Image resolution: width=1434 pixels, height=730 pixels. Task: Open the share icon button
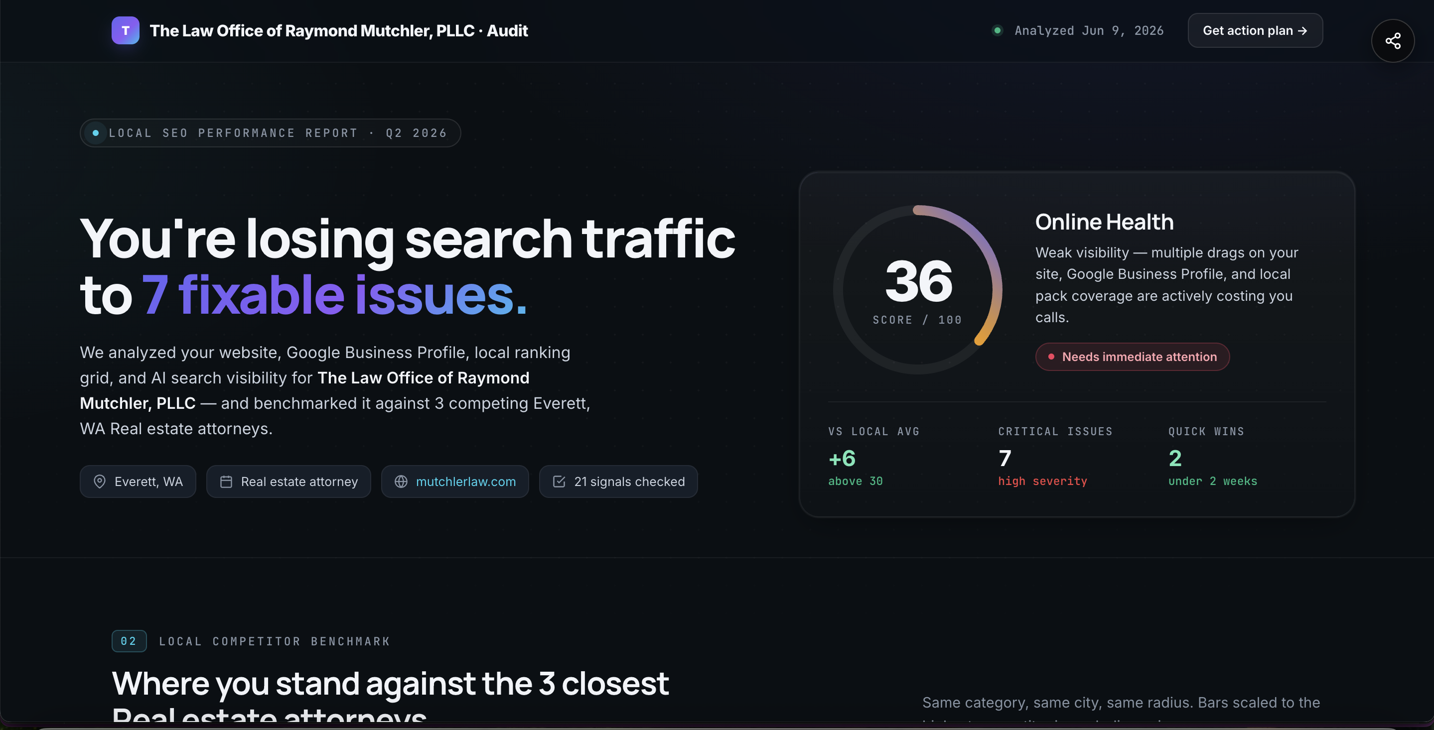point(1393,41)
